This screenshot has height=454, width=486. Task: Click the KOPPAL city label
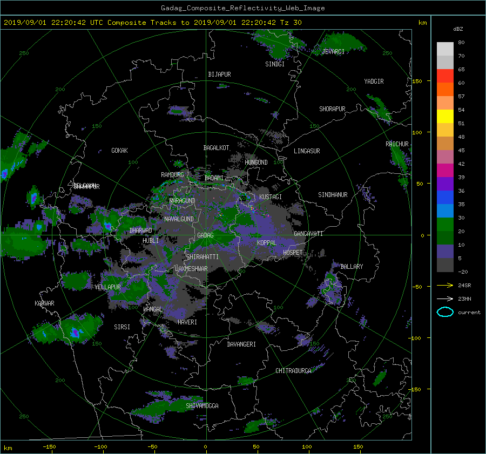click(x=267, y=243)
